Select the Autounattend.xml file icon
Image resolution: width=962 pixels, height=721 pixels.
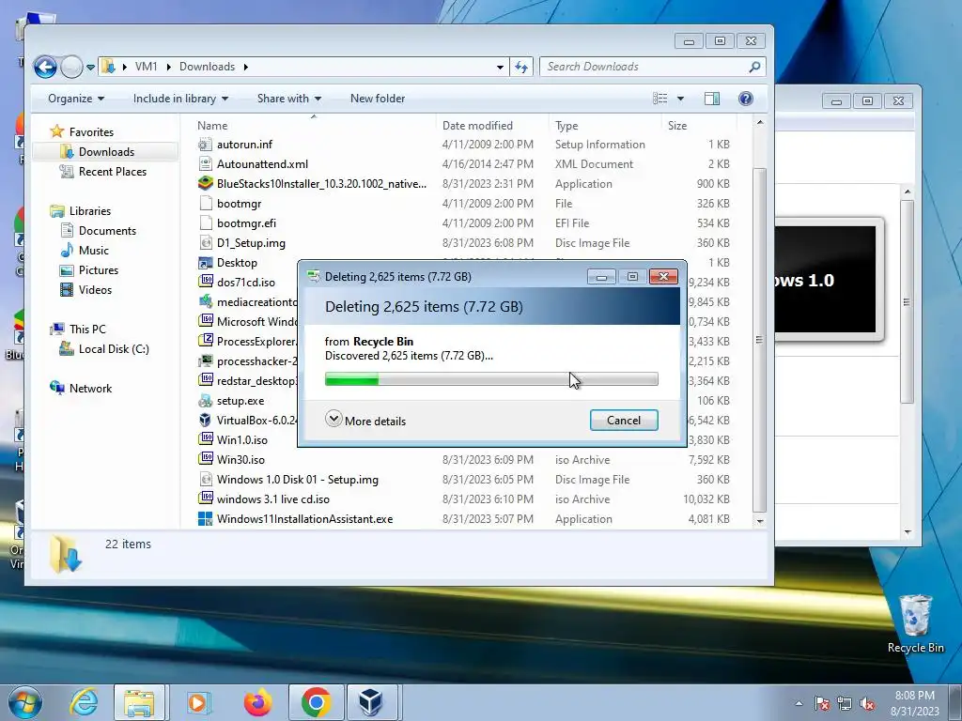(x=206, y=164)
